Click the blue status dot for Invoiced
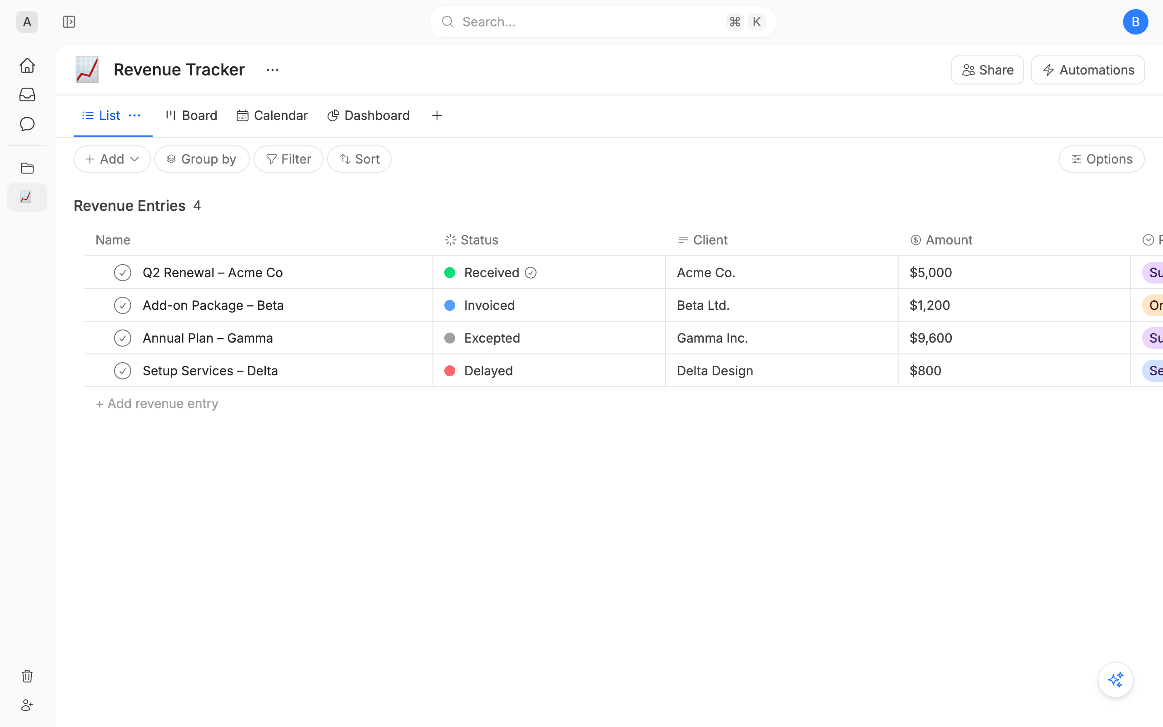Image resolution: width=1163 pixels, height=727 pixels. click(x=450, y=305)
